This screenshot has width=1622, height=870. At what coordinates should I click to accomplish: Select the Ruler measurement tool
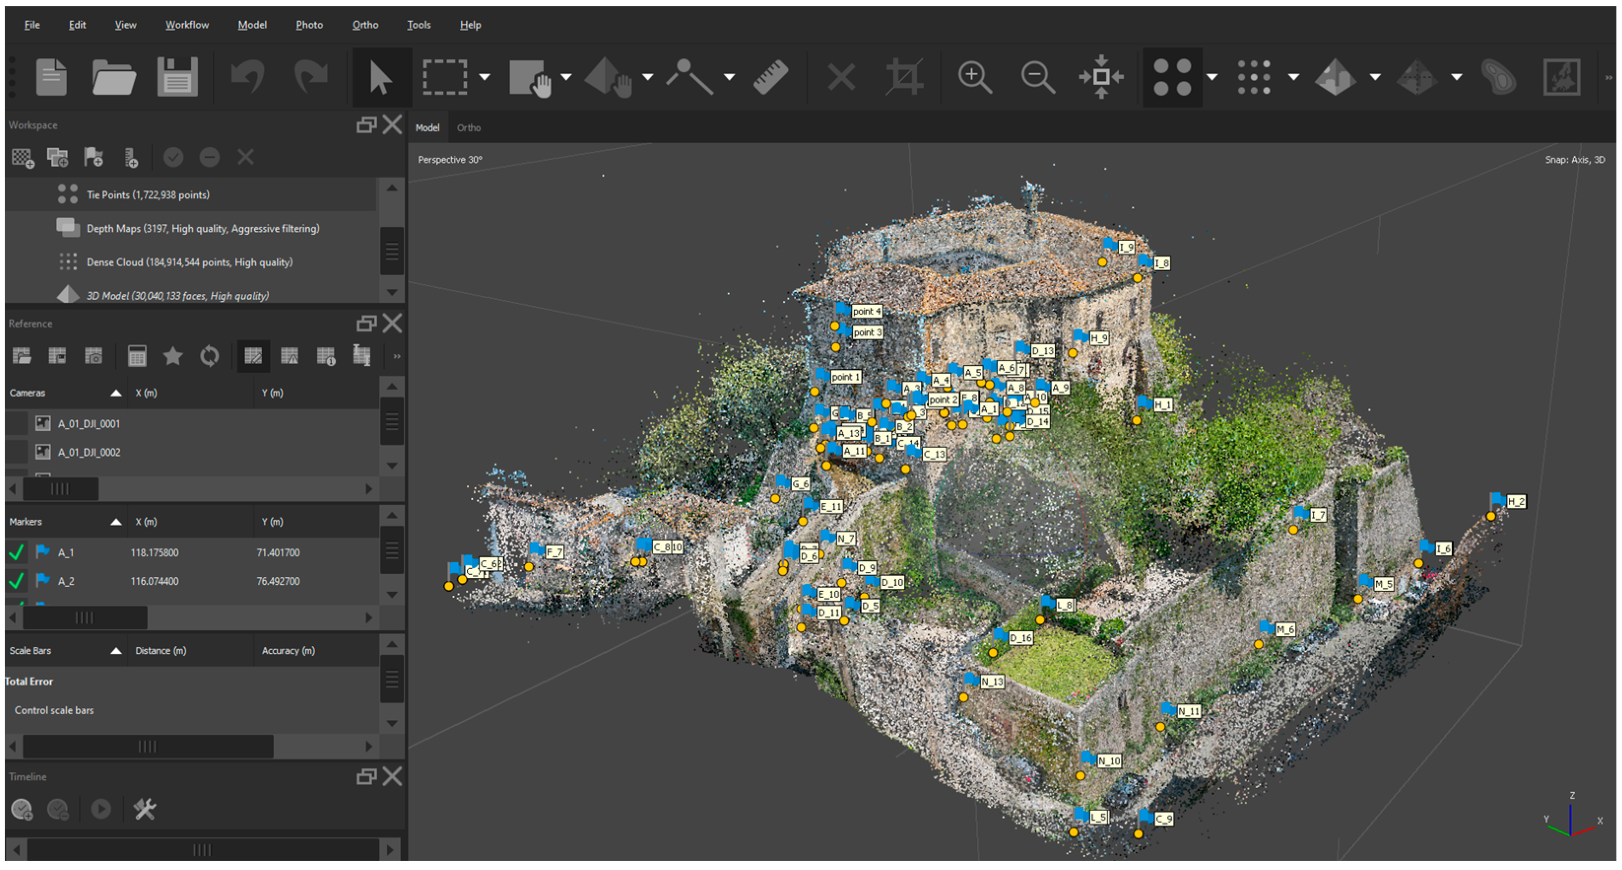click(x=771, y=77)
